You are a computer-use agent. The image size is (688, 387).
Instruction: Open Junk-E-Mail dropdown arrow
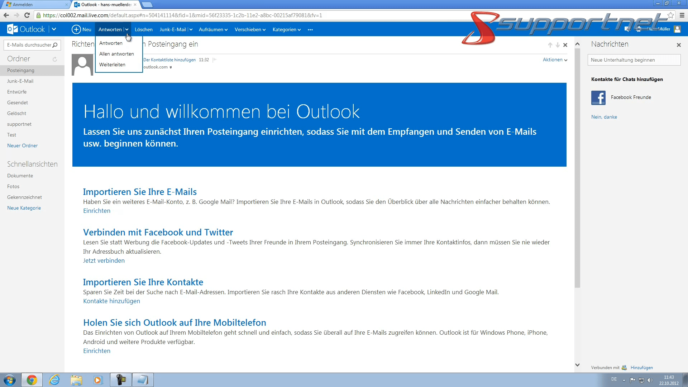191,30
